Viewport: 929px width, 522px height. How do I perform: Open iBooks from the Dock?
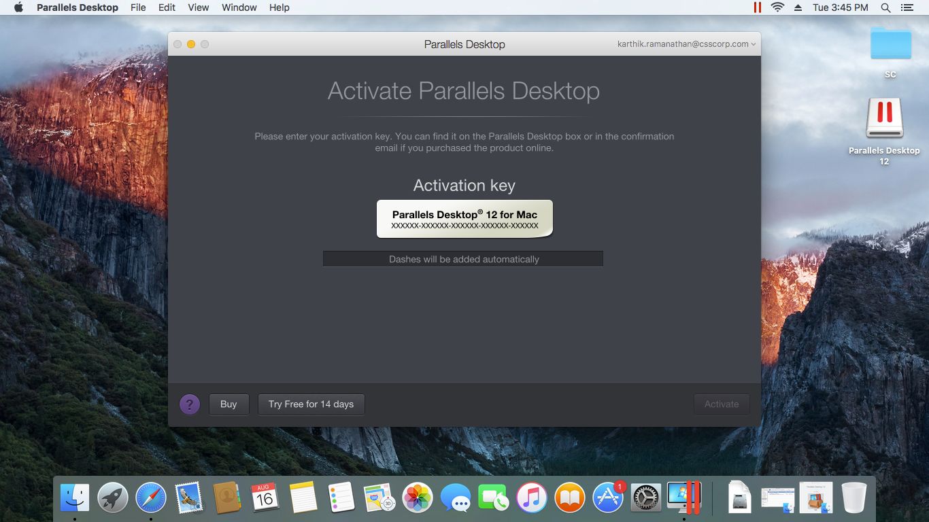point(570,498)
